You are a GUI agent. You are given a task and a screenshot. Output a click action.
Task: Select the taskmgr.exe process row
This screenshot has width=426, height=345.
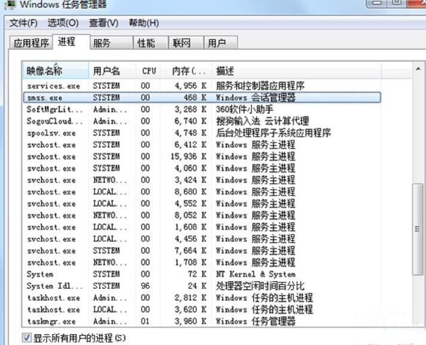coord(202,321)
